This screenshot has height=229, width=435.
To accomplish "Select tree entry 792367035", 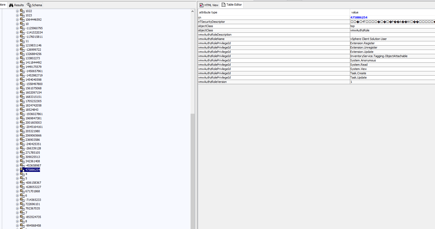I will [33, 208].
